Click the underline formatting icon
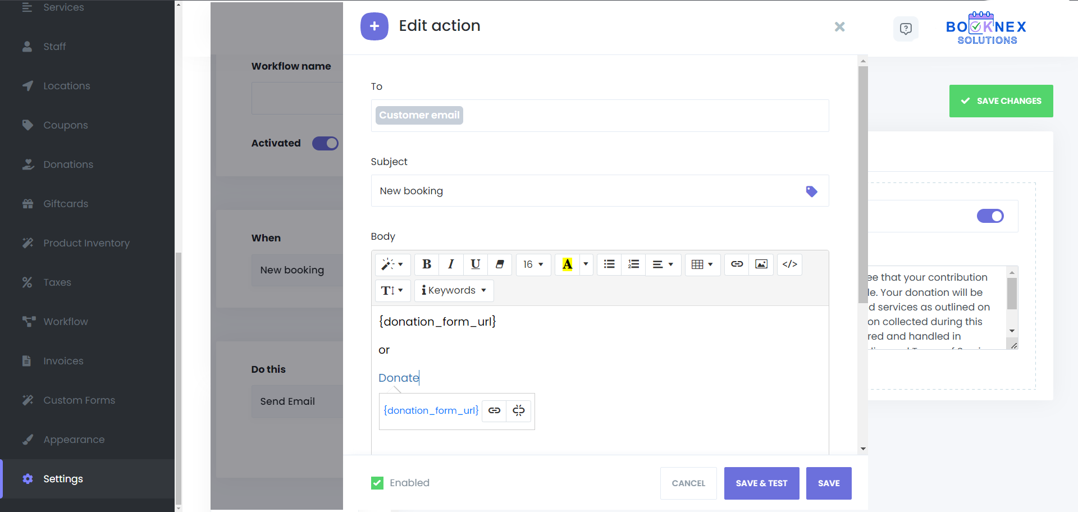1078x512 pixels. coord(475,264)
